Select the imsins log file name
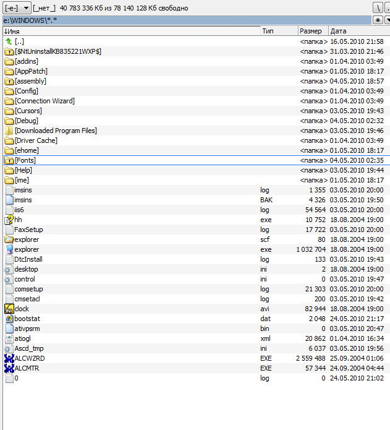The width and height of the screenshot is (390, 430). click(23, 190)
